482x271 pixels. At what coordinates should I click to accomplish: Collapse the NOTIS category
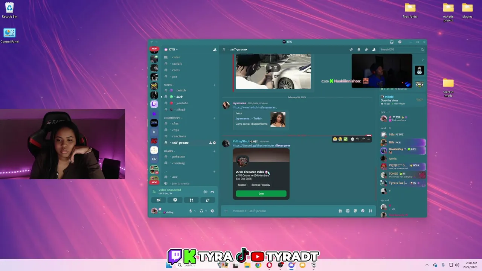coord(169,85)
